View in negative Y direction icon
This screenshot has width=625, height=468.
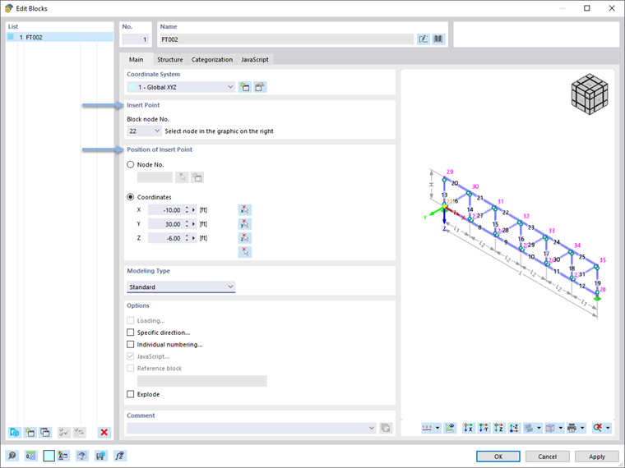click(x=484, y=428)
